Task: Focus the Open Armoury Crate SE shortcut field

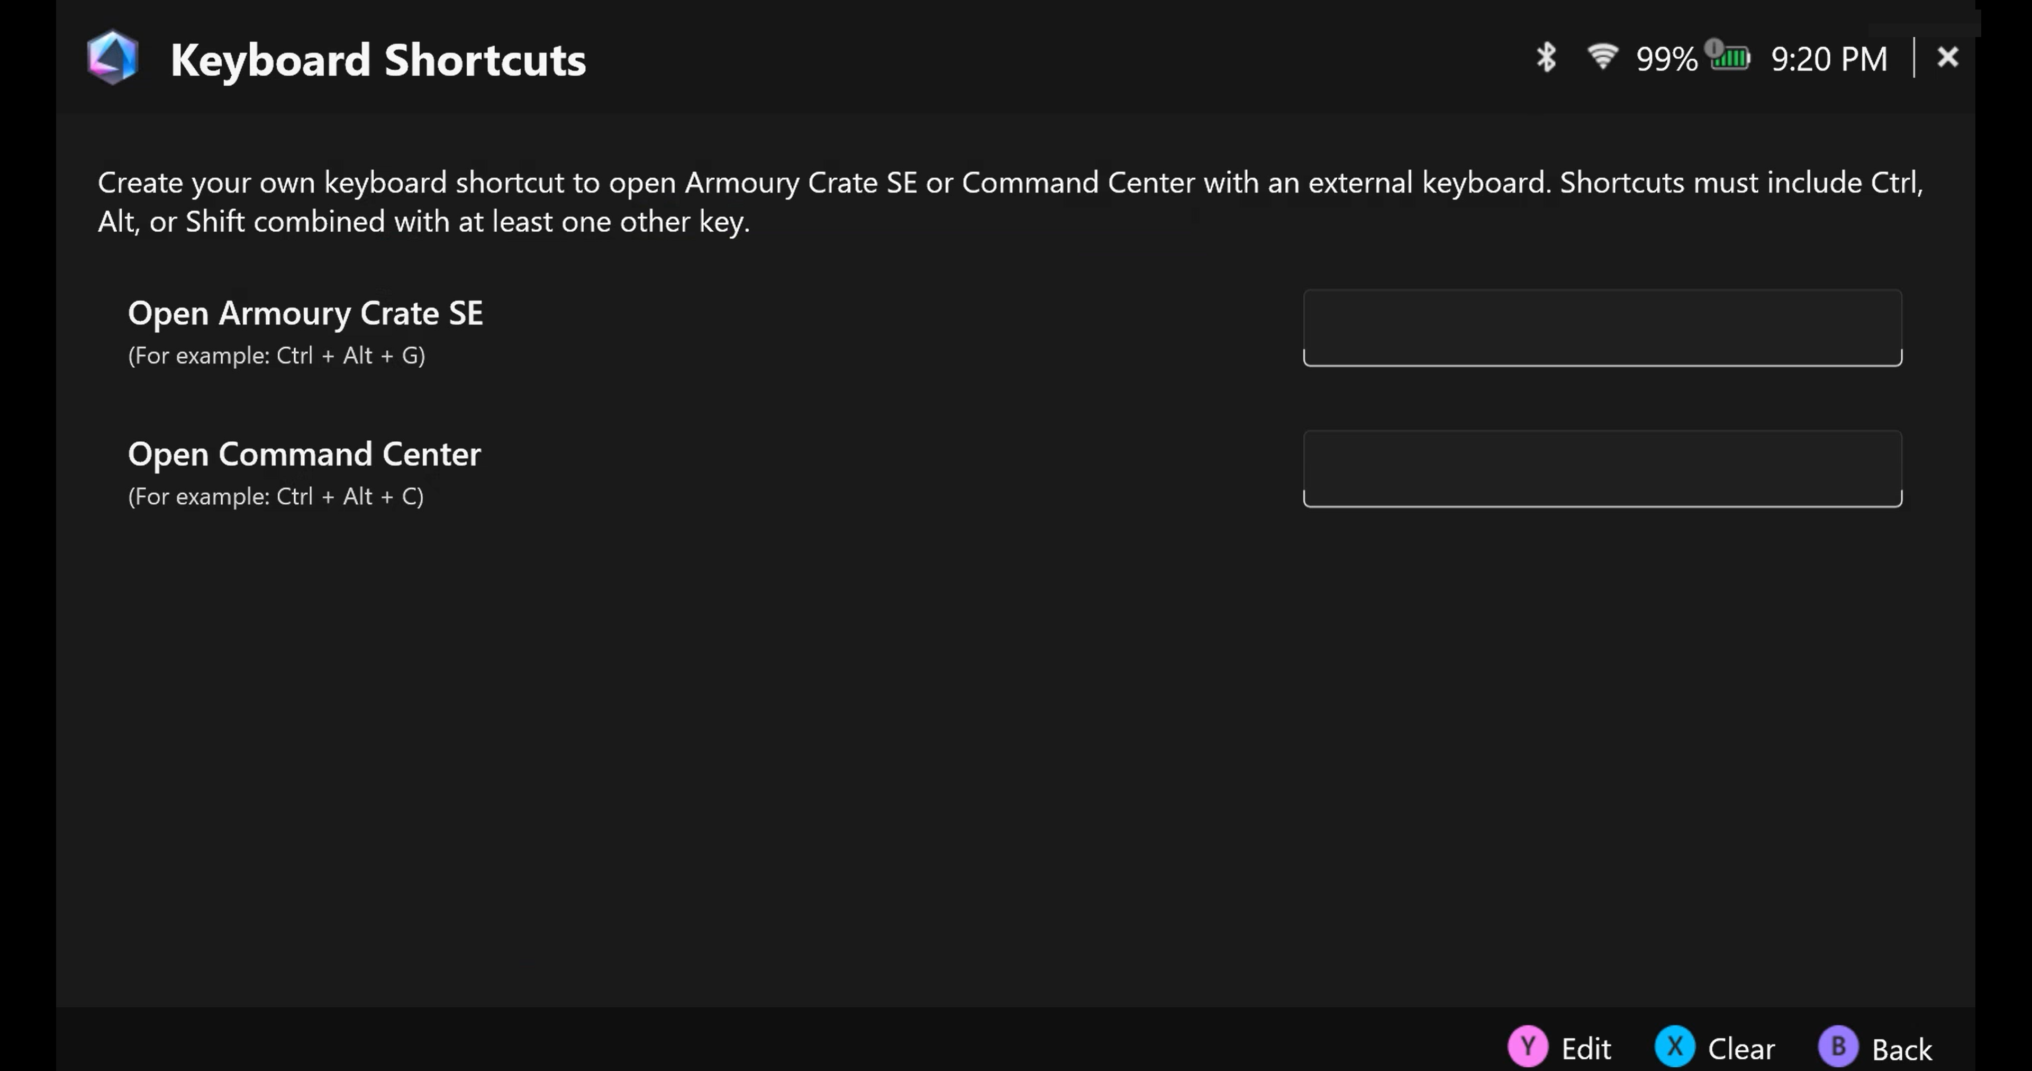Action: point(1602,328)
